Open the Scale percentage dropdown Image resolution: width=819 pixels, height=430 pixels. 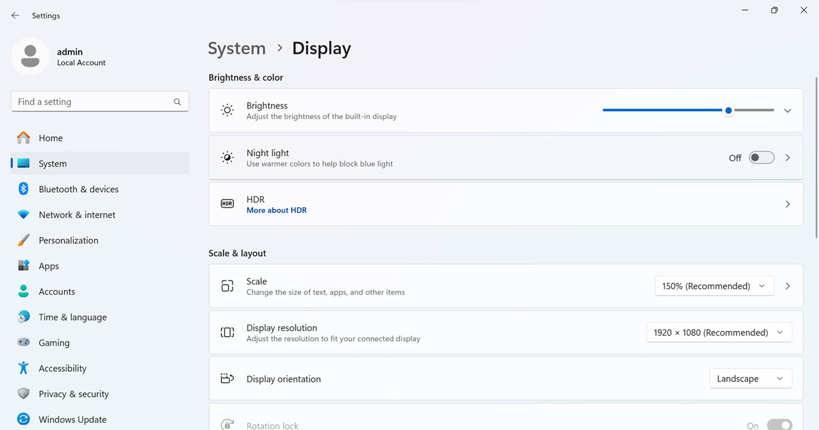coord(714,286)
